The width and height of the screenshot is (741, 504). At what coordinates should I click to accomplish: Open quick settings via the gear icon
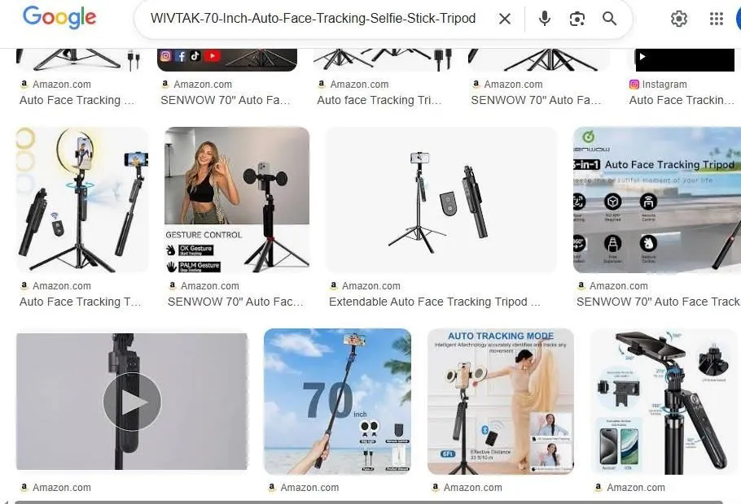click(x=679, y=18)
